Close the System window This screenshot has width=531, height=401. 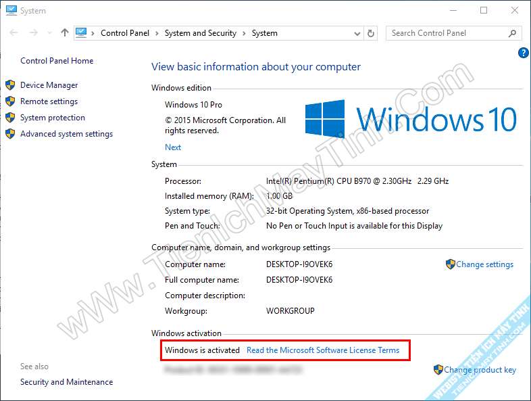click(515, 11)
